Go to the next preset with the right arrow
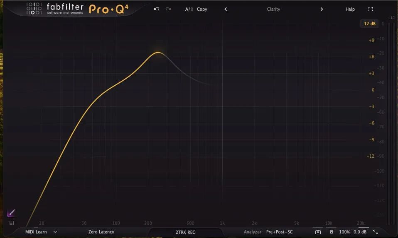This screenshot has width=398, height=238. click(322, 9)
